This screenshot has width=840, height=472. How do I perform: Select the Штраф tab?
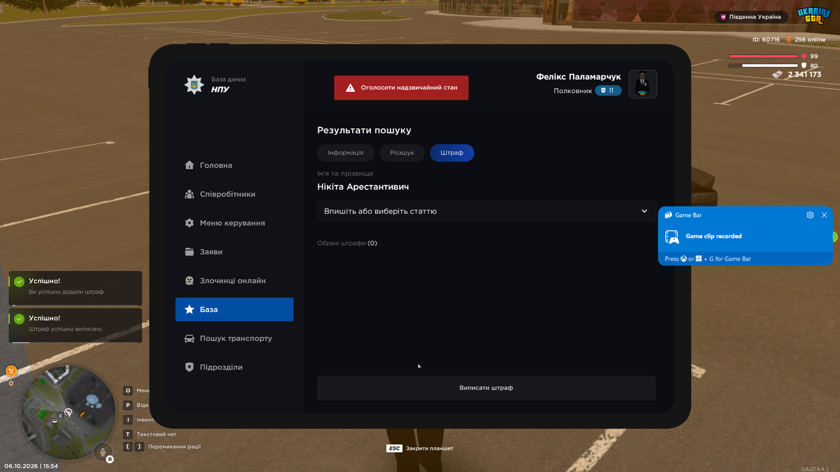tap(451, 153)
